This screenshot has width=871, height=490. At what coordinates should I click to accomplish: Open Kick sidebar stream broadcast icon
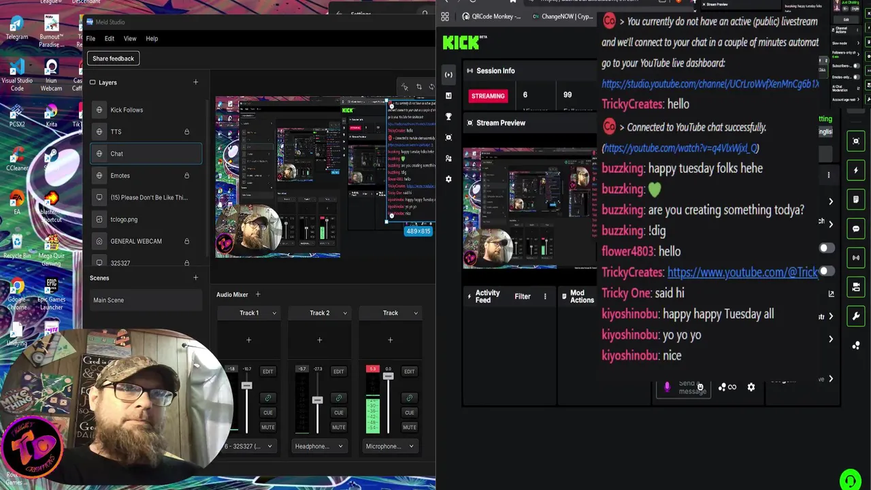point(448,74)
